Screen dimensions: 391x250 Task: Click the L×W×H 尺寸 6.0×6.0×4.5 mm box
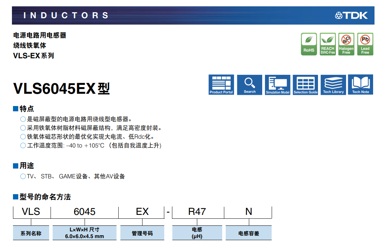(x=85, y=233)
